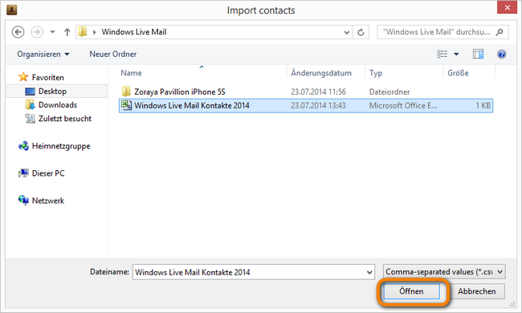Image resolution: width=522 pixels, height=313 pixels.
Task: Click the Dieser PC computer icon
Action: pyautogui.click(x=23, y=173)
